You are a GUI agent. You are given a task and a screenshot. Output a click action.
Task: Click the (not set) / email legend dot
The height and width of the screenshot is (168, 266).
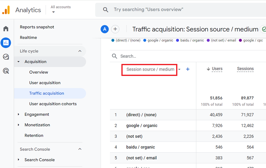pyautogui.click(x=208, y=40)
